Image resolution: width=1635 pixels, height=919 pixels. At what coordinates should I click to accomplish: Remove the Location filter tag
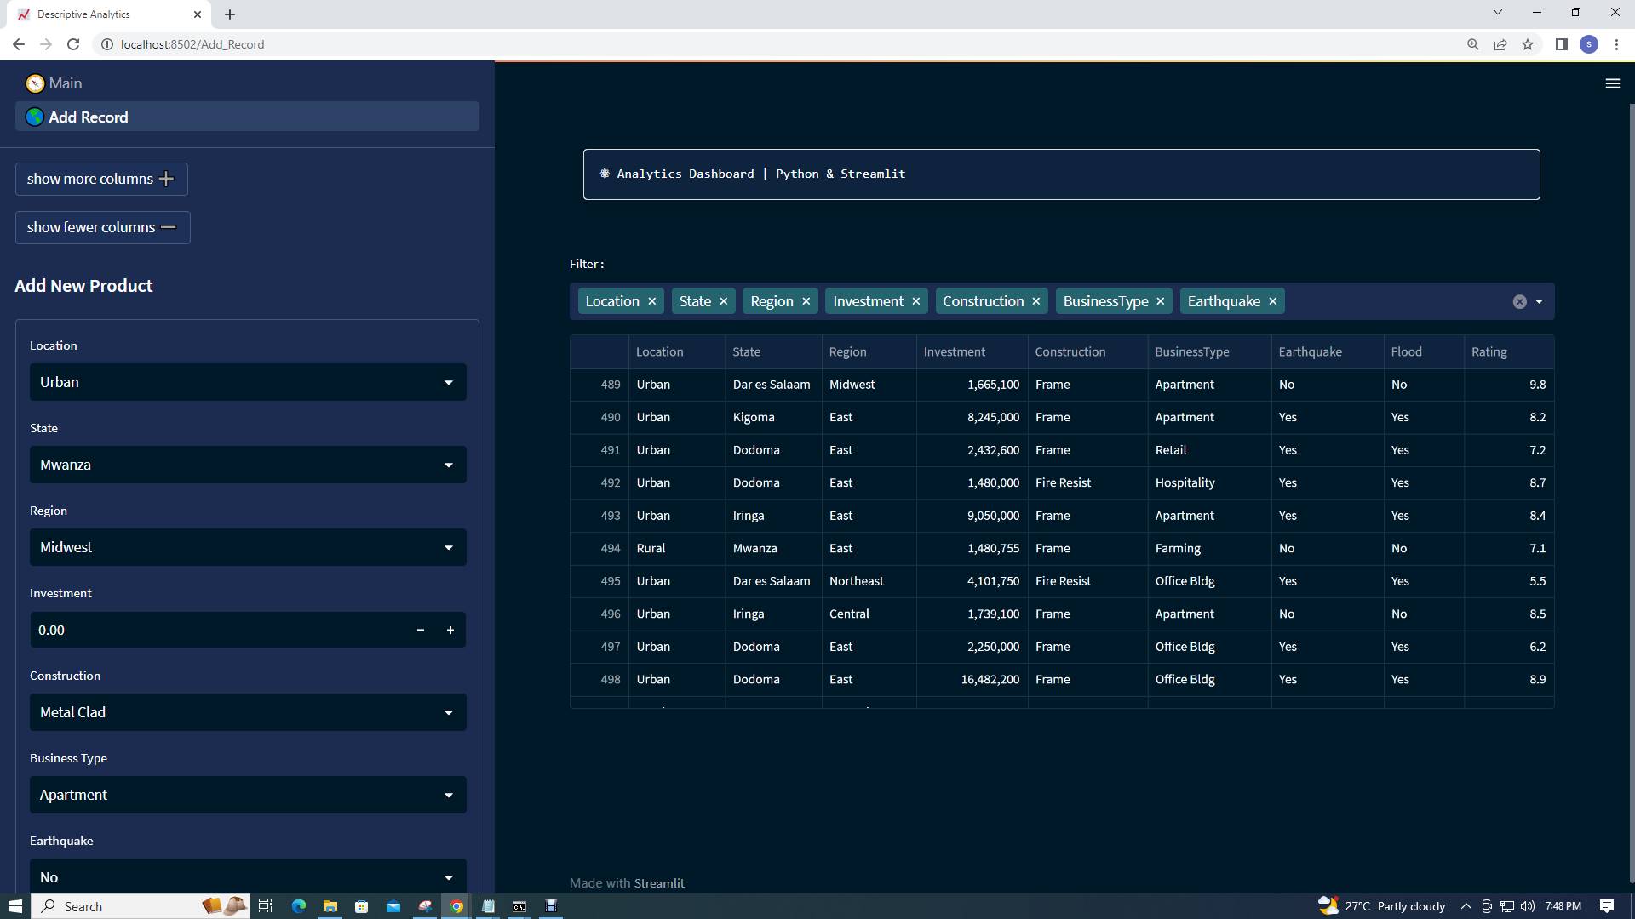pyautogui.click(x=651, y=301)
